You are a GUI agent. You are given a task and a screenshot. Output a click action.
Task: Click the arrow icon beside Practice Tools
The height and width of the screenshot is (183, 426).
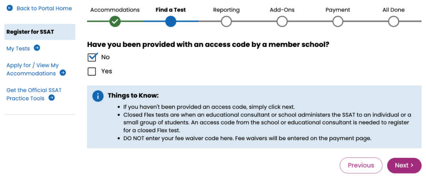[52, 98]
